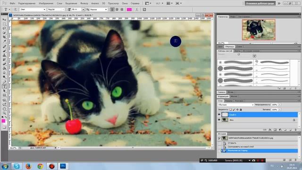Screen dimensions: 302x170
Task: Open the Фильтр menu
Action: 84,3
